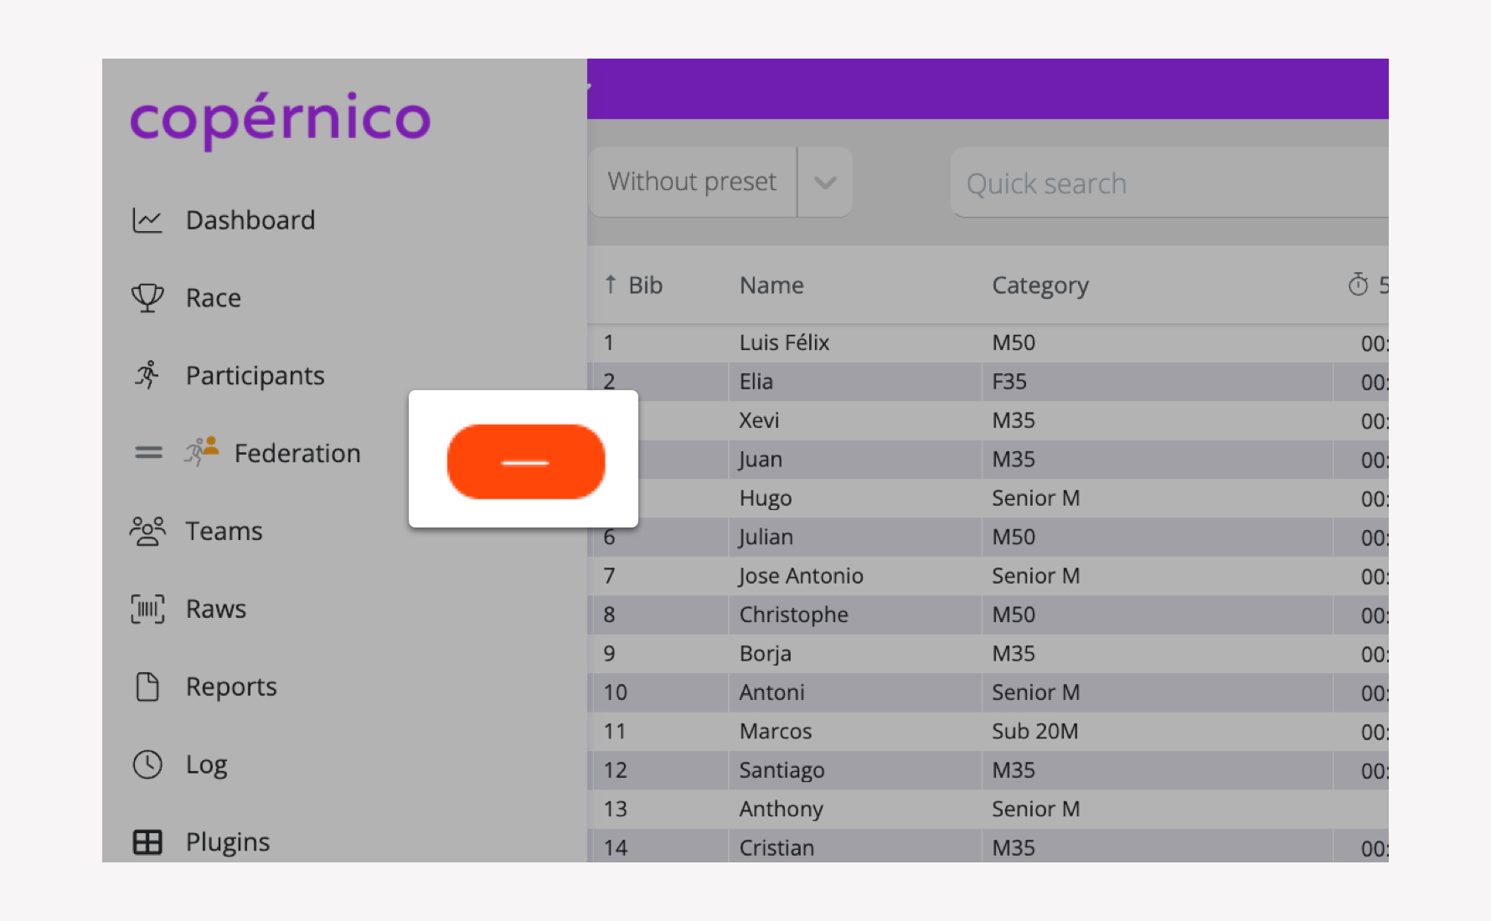Click the orange minus remove button
Image resolution: width=1491 pixels, height=921 pixels.
526,461
